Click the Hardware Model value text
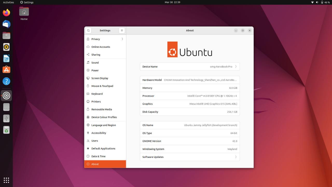The width and height of the screenshot is (332, 187). [x=200, y=80]
